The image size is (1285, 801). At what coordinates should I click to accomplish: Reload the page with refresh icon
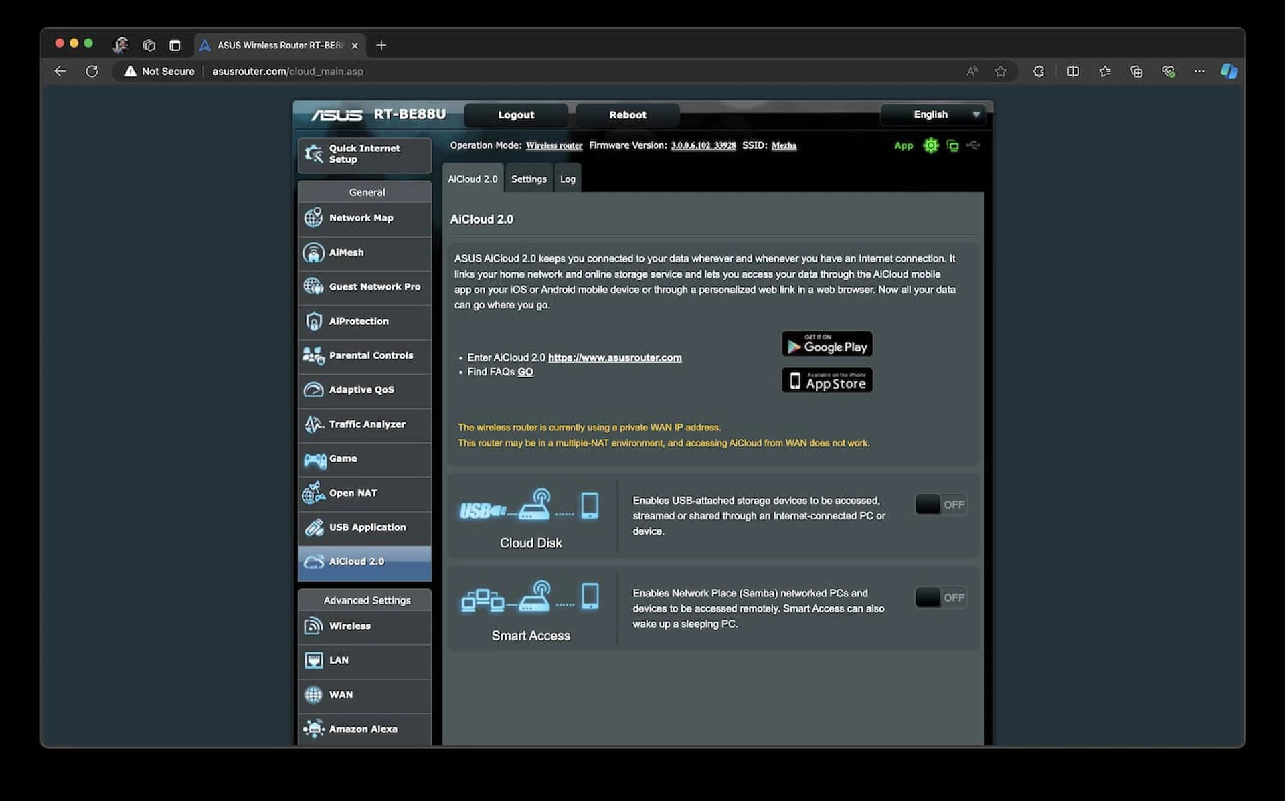coord(92,71)
